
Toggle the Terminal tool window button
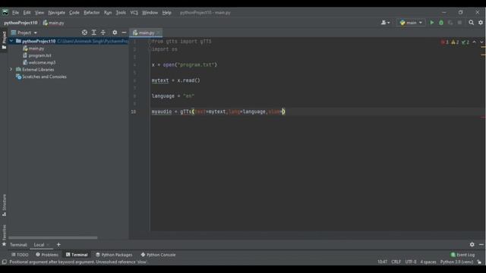(x=77, y=255)
